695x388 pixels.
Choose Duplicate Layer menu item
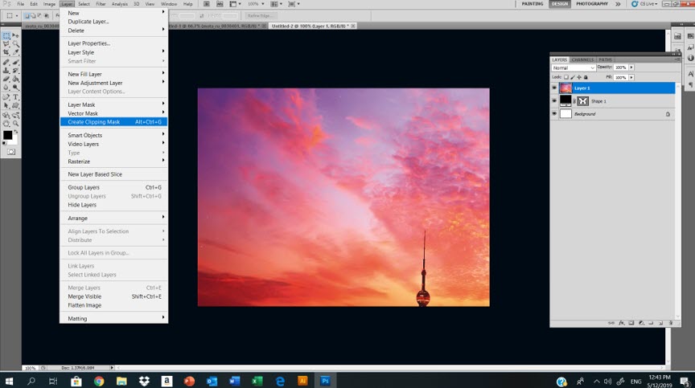pyautogui.click(x=114, y=22)
